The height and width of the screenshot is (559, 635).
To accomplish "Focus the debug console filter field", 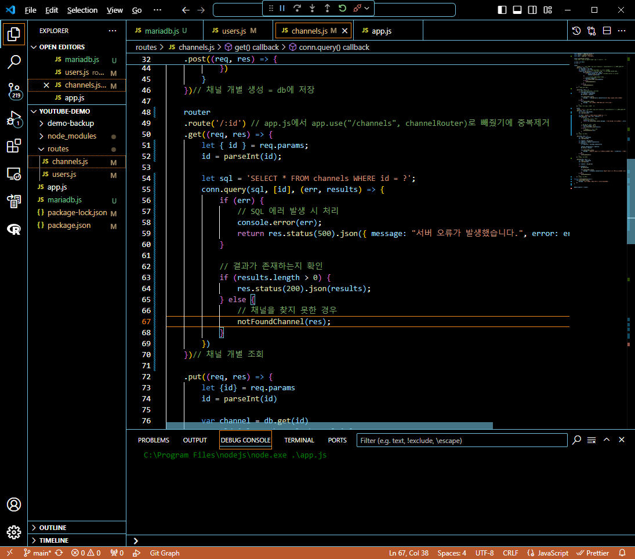I will [x=462, y=440].
